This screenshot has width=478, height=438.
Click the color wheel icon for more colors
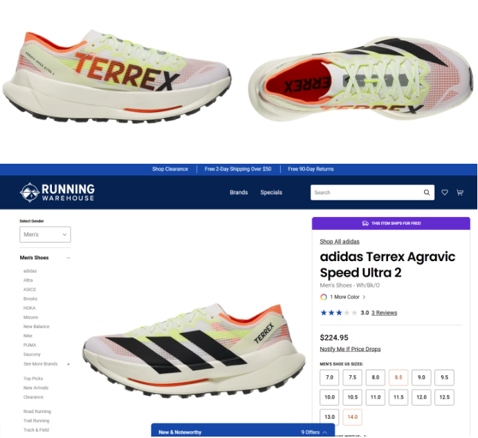(x=324, y=297)
